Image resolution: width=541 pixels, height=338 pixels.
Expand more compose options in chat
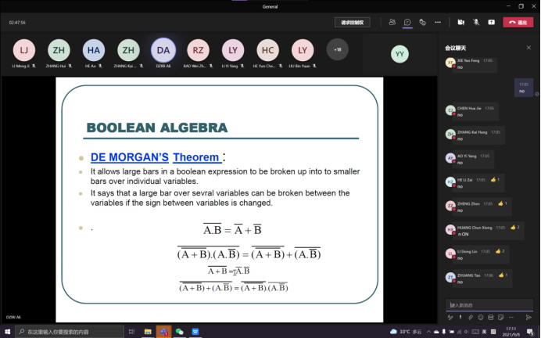click(x=511, y=317)
